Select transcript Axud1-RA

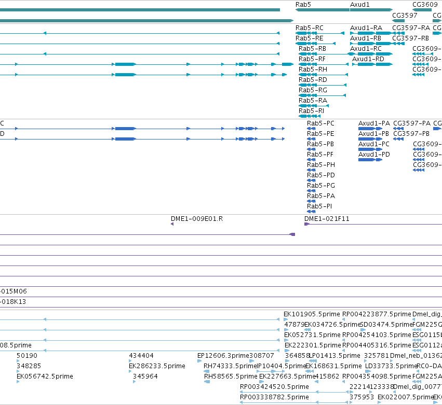click(366, 28)
